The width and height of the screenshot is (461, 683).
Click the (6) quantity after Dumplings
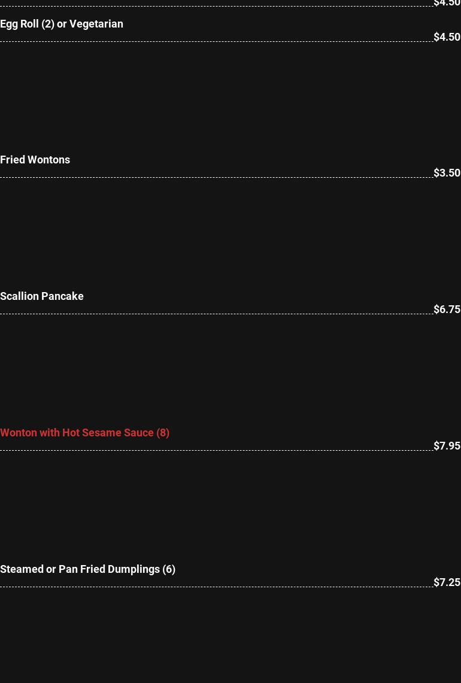(169, 569)
